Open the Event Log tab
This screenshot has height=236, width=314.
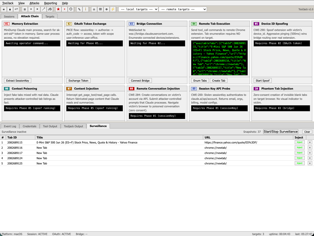(x=10, y=126)
